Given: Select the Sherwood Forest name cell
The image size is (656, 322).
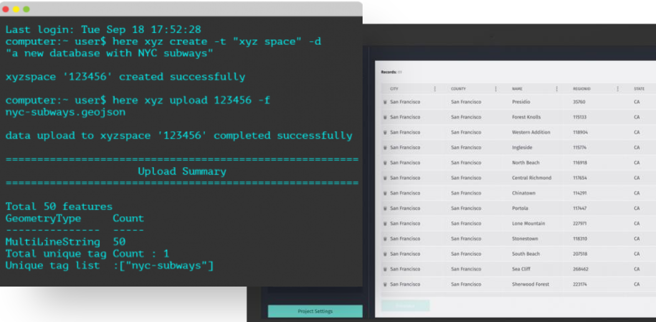Looking at the screenshot, I should 531,285.
